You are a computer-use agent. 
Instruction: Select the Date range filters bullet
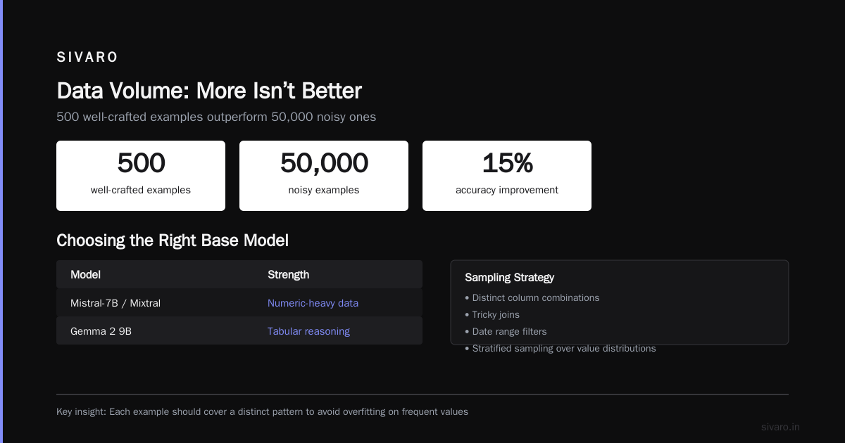coord(506,331)
